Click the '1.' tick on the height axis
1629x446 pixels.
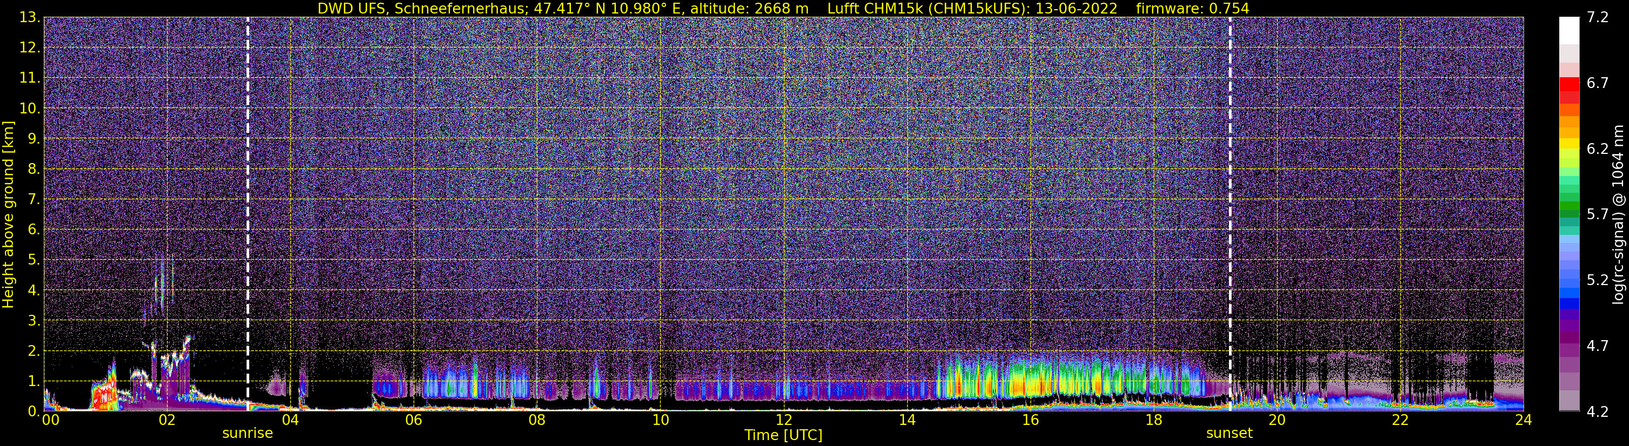[34, 382]
